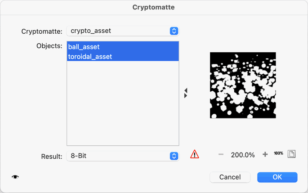Click the black-and-white matte preview thumbnail
Image resolution: width=308 pixels, height=193 pixels.
point(243,85)
